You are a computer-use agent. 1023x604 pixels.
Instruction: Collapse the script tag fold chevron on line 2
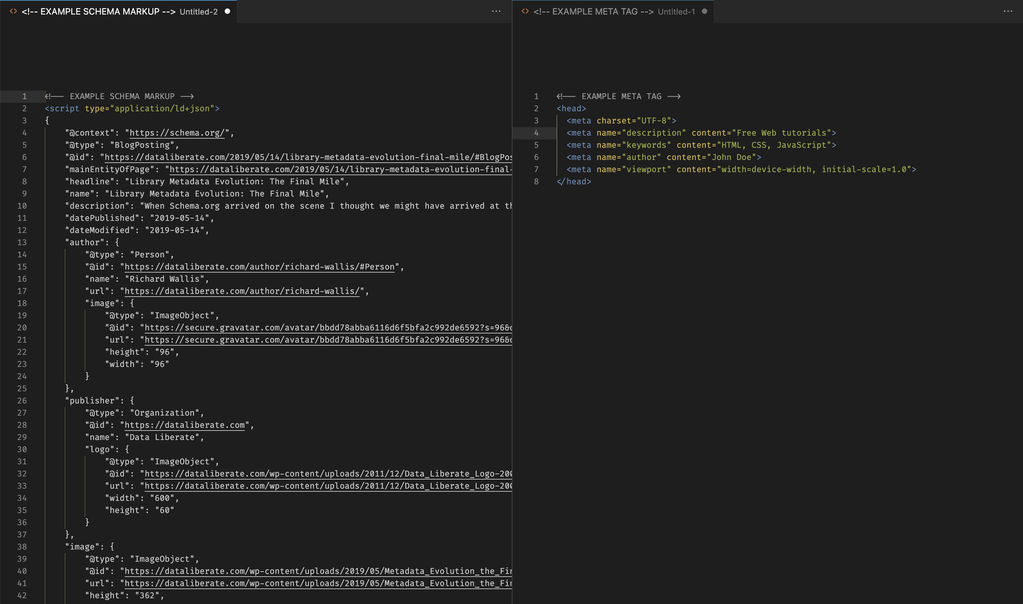[38, 109]
